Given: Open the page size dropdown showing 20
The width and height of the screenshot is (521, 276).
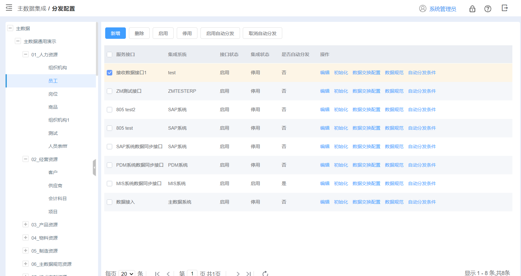Looking at the screenshot, I should click(127, 274).
